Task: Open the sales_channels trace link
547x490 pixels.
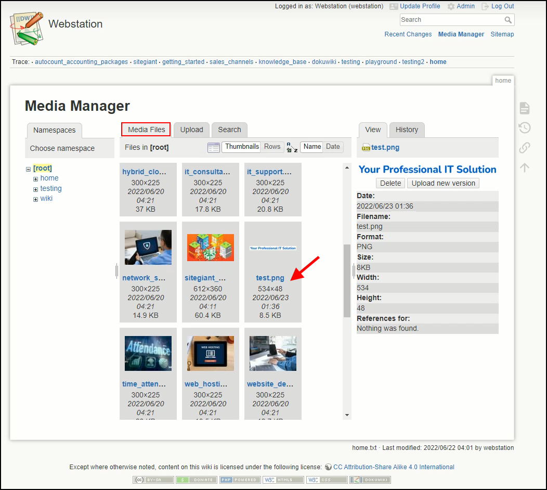Action: [231, 62]
